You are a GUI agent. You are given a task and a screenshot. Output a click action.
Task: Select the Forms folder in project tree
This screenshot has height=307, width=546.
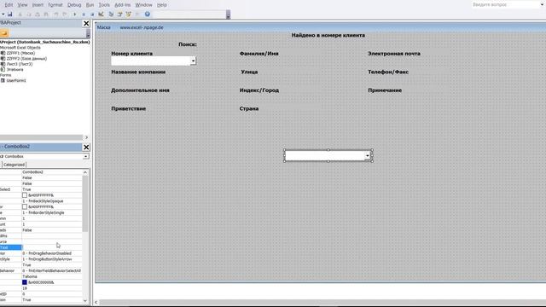coord(6,75)
